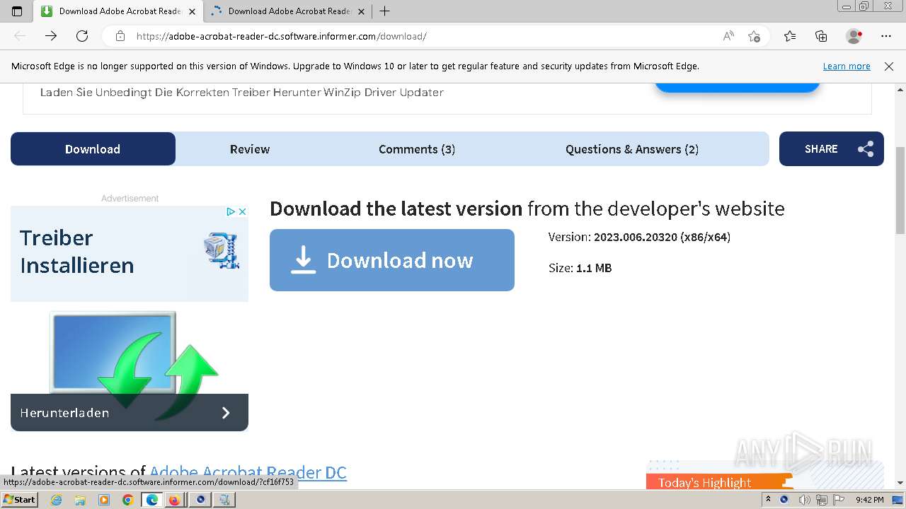
Task: Launch Google Chrome from the taskbar
Action: pos(127,500)
